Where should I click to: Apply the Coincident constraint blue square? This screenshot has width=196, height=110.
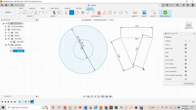[x=72, y=13]
